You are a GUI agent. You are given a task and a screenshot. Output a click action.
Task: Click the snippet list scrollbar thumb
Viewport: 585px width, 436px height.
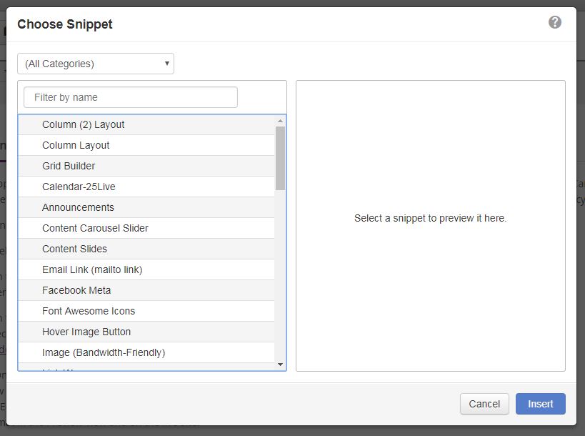coord(280,157)
